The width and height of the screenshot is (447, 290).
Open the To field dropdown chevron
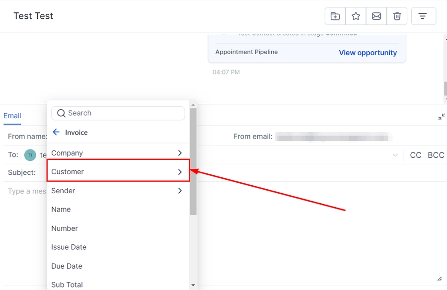click(395, 155)
